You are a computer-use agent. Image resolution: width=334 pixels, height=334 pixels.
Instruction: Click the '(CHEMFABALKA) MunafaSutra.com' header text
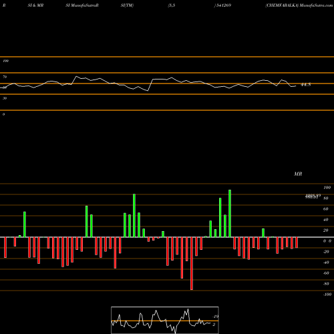tap(299, 5)
